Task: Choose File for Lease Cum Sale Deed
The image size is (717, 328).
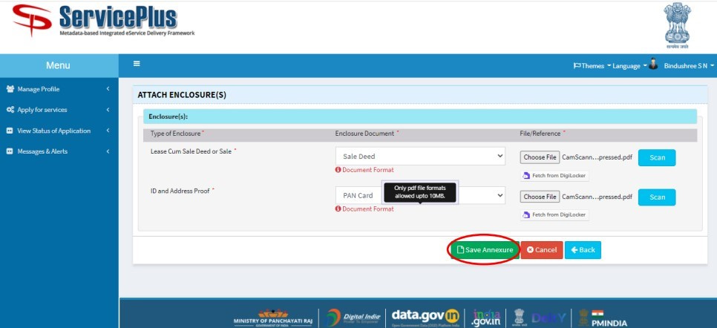Action: click(x=540, y=157)
